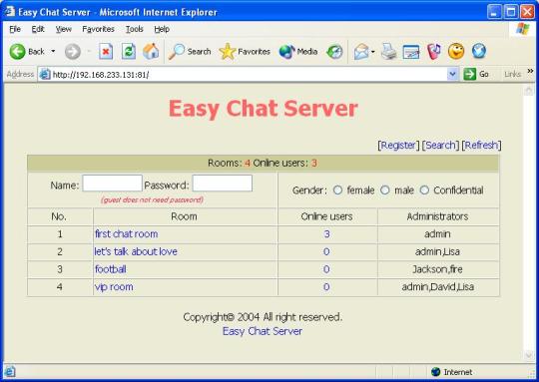Click the 'admin,David,Lisa' administrators cell
539x382 pixels.
coord(437,287)
